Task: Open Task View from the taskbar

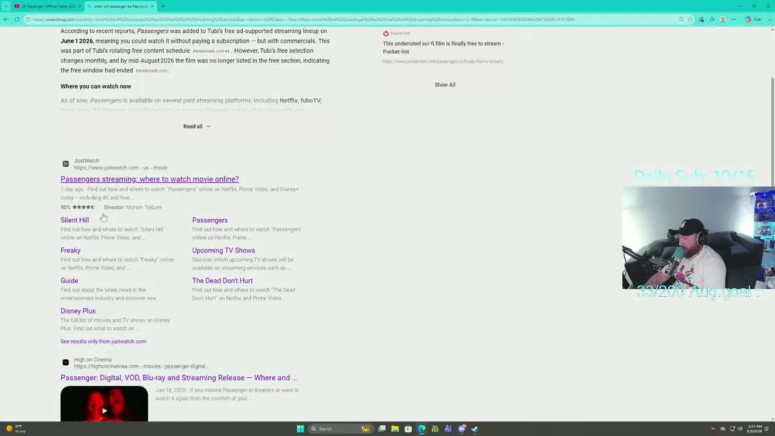Action: [x=382, y=429]
